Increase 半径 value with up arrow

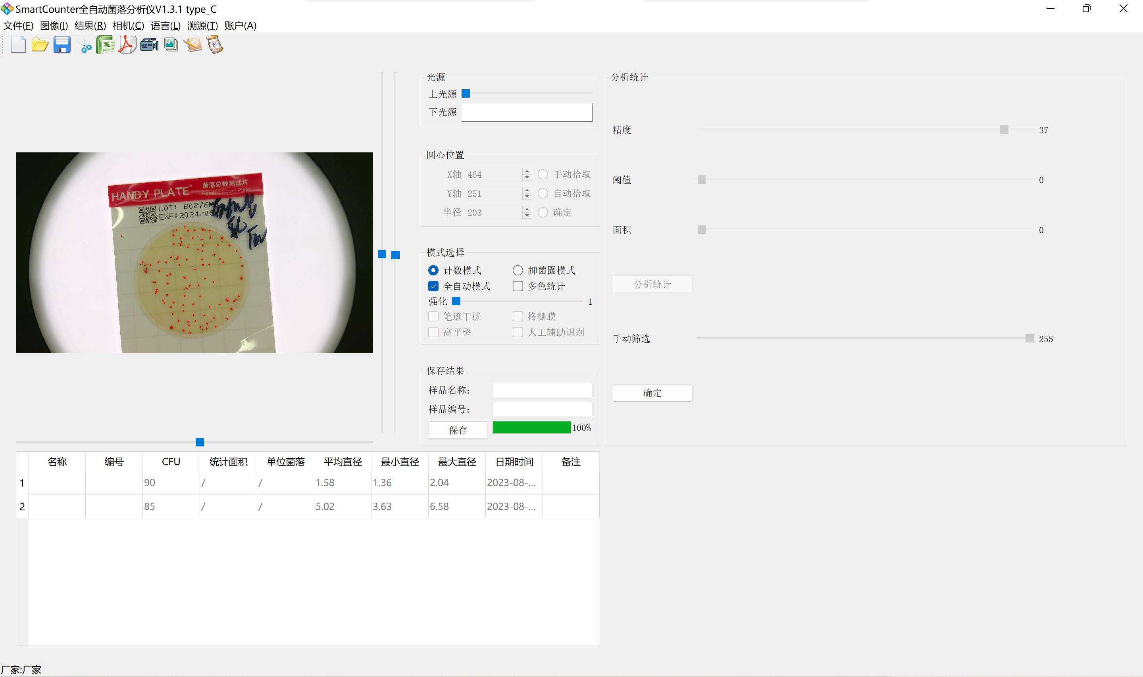527,210
